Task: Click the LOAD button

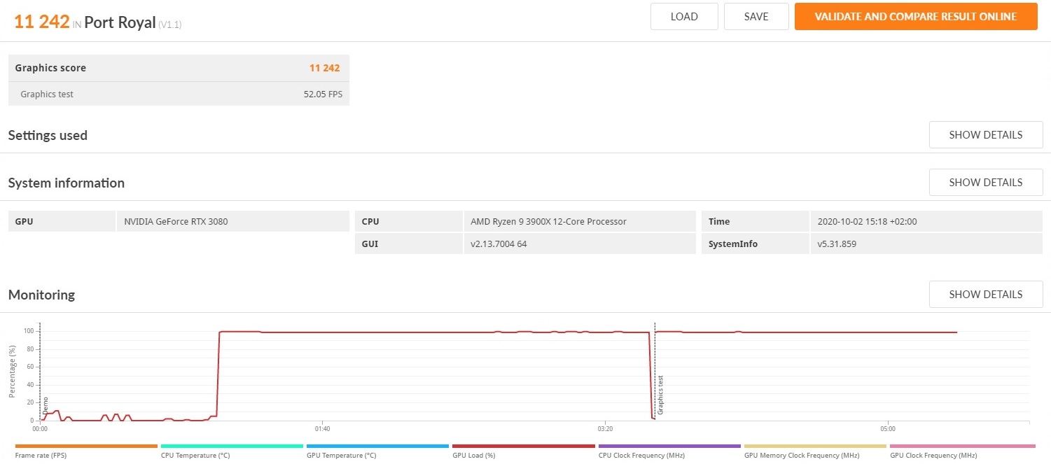Action: point(684,17)
